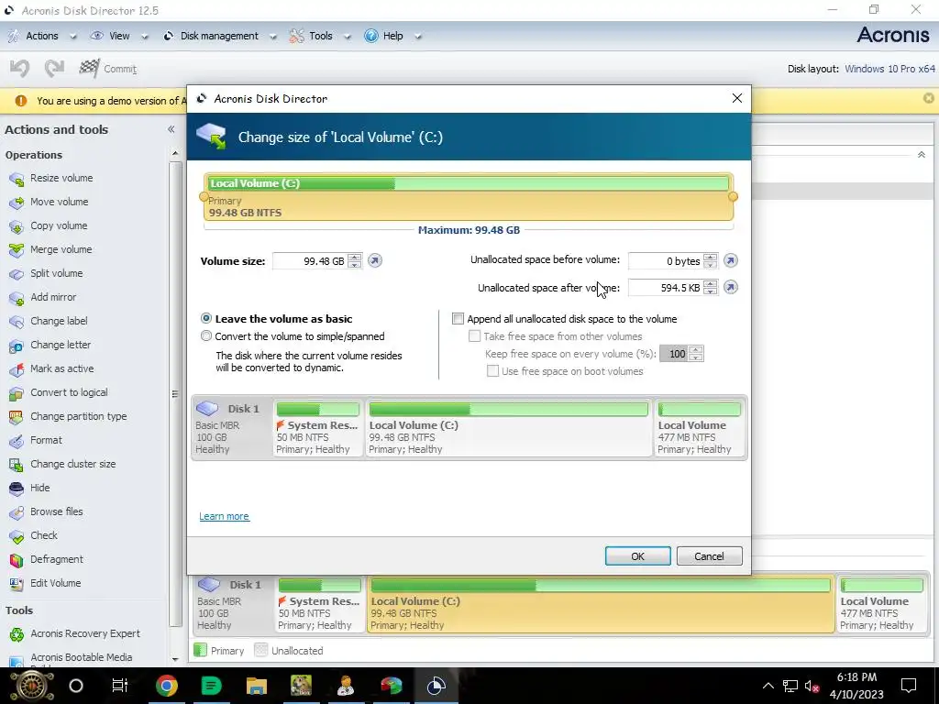Maximize volume size with arrow icon
The image size is (939, 704).
pos(375,260)
